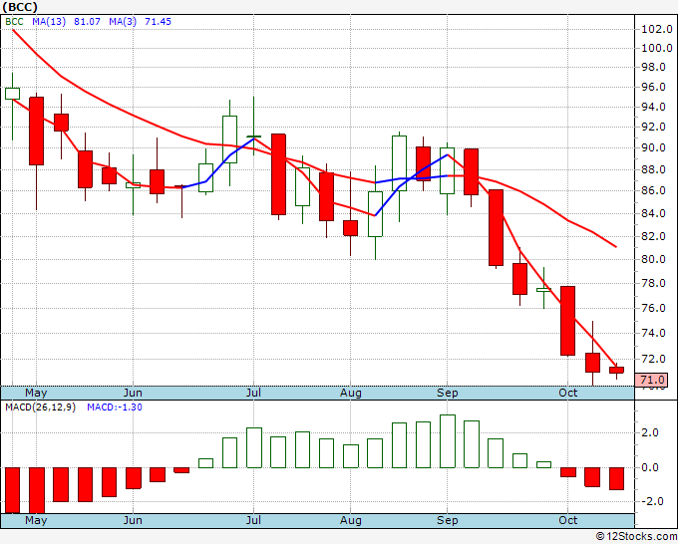This screenshot has height=544, width=678.
Task: Click Aug on the price chart time axis
Action: click(x=351, y=394)
